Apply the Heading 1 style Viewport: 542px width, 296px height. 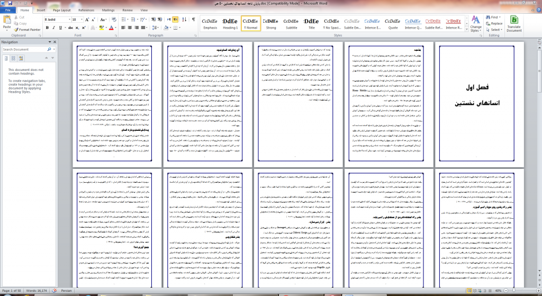230,24
